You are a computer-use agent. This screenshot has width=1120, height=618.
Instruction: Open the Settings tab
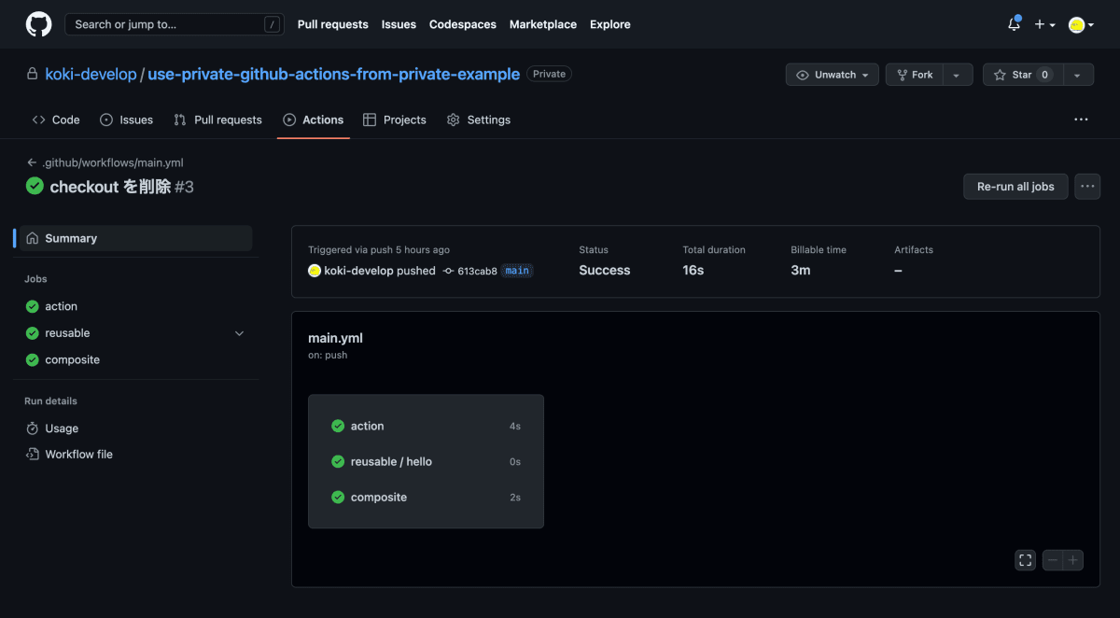tap(479, 119)
